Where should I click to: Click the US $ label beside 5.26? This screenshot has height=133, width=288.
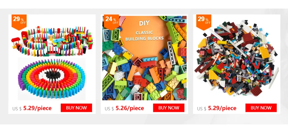click(x=109, y=109)
